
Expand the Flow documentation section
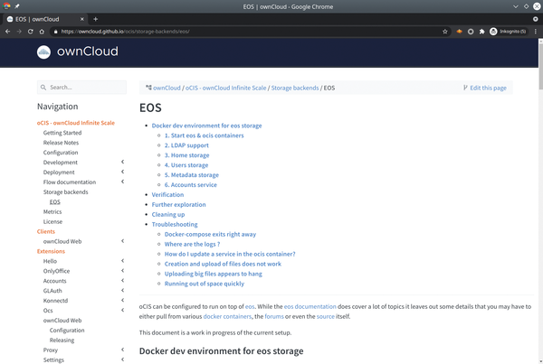point(122,182)
